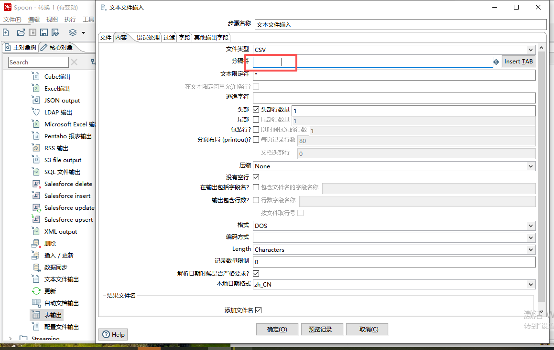Image resolution: width=554 pixels, height=350 pixels.
Task: Open the dropdown arrow beside the layers icon
Action: point(83,33)
